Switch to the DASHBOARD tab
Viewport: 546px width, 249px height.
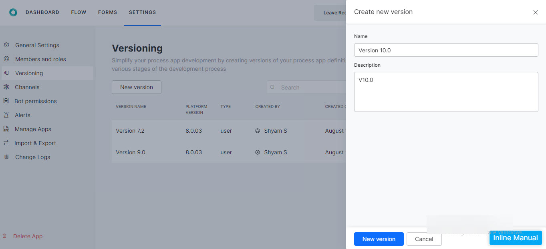[42, 12]
